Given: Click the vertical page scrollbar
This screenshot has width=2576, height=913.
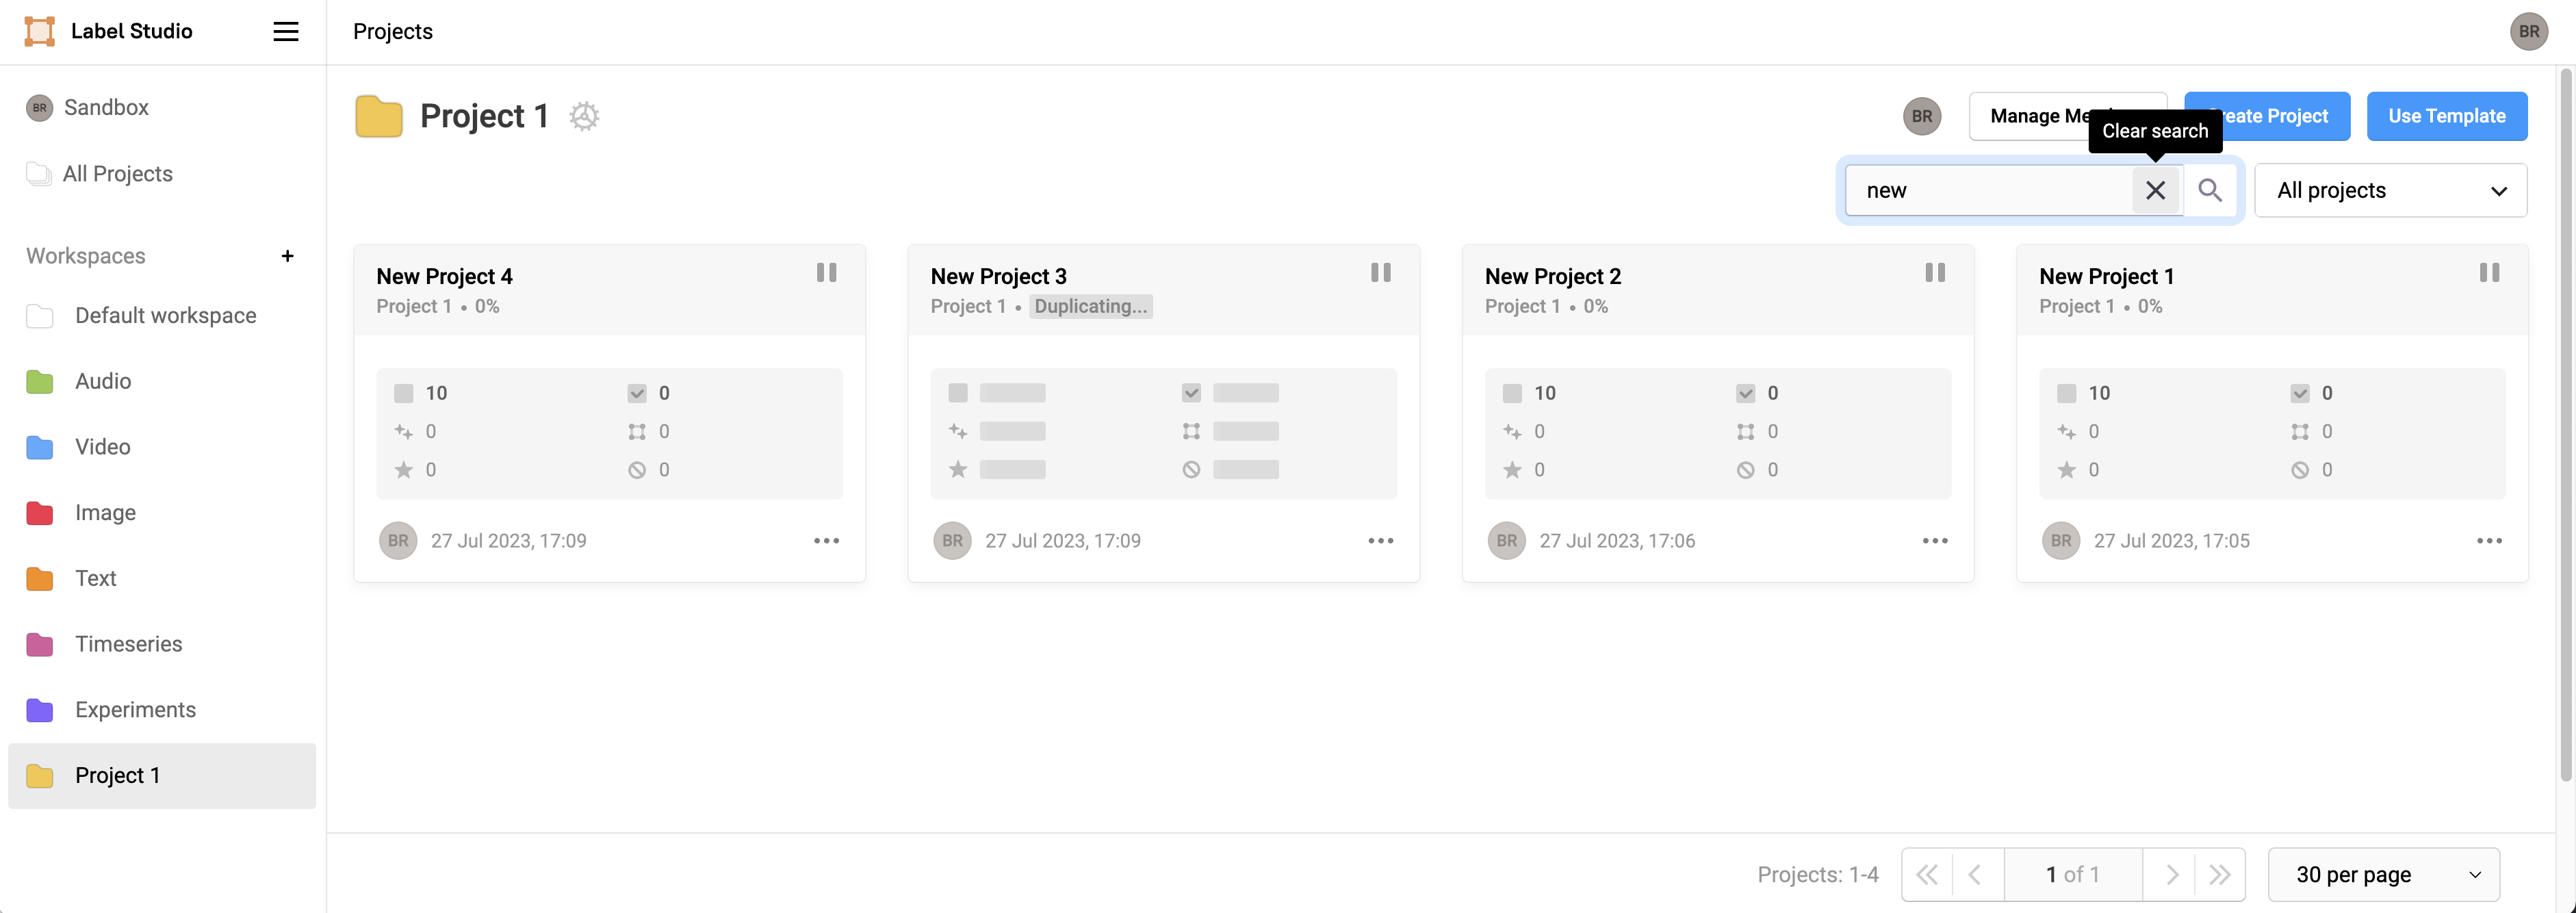Looking at the screenshot, I should click(2565, 420).
